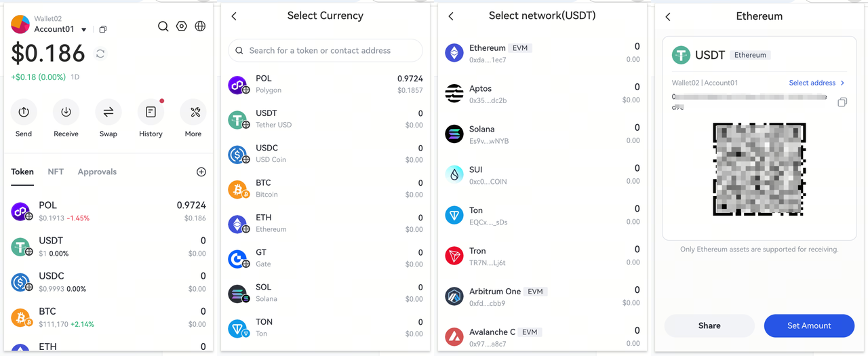
Task: Go back from Select Currency screen
Action: click(234, 16)
